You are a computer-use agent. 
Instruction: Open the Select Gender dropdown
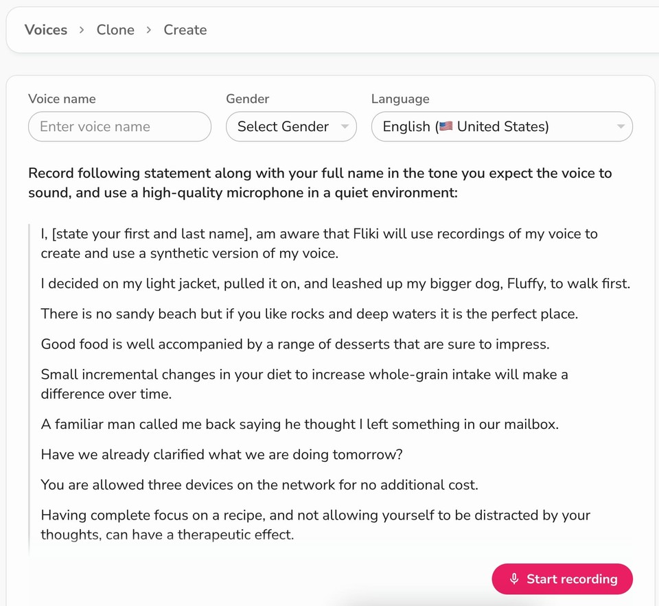tap(290, 127)
